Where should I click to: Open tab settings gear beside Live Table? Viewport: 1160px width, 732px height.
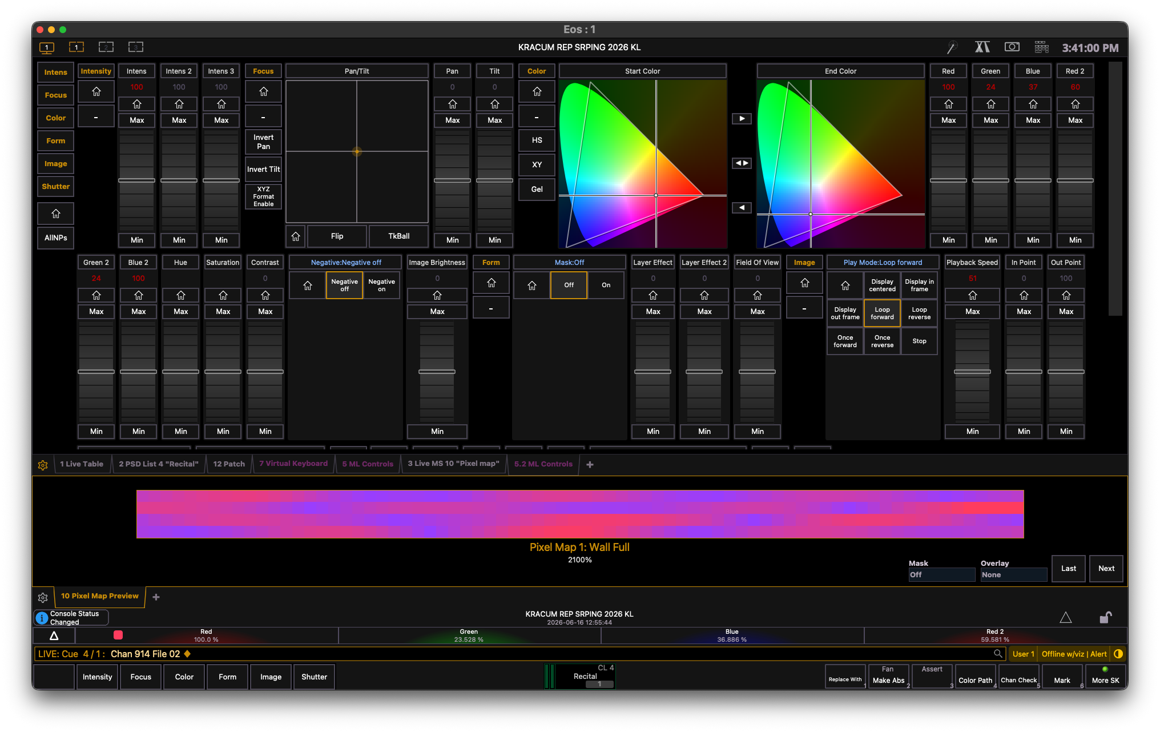[x=43, y=465]
